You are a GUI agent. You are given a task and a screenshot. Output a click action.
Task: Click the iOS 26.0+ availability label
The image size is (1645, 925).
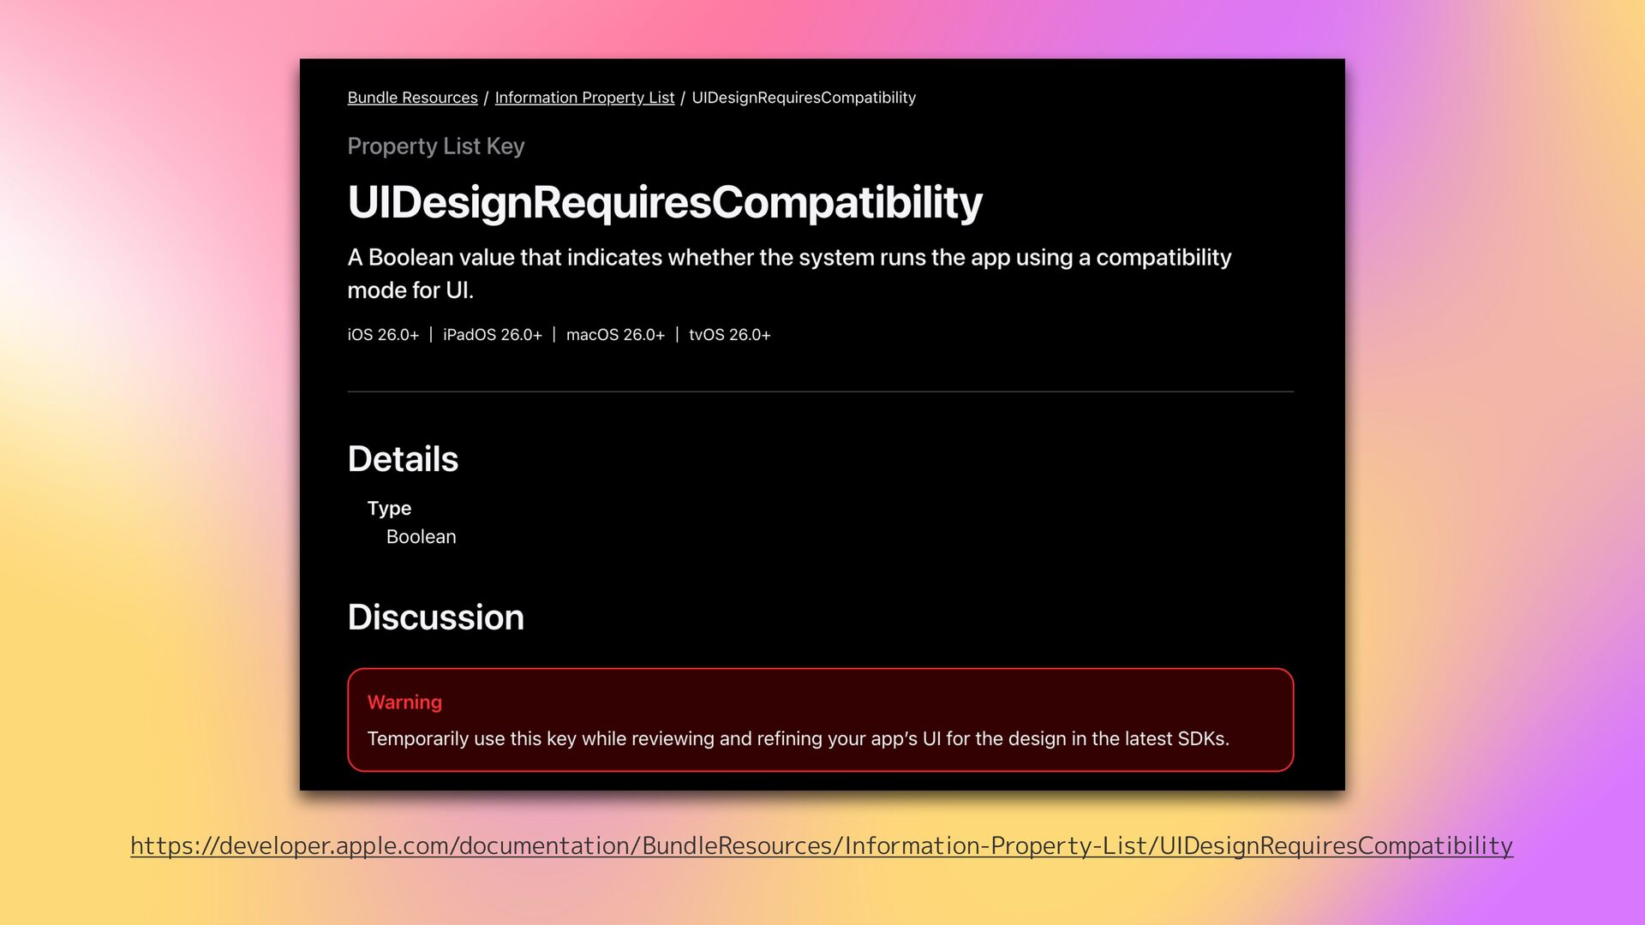click(383, 335)
